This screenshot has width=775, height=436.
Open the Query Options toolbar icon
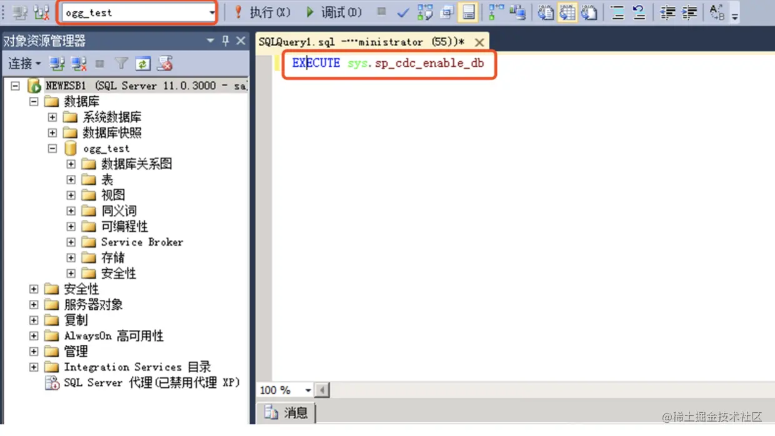pos(446,12)
